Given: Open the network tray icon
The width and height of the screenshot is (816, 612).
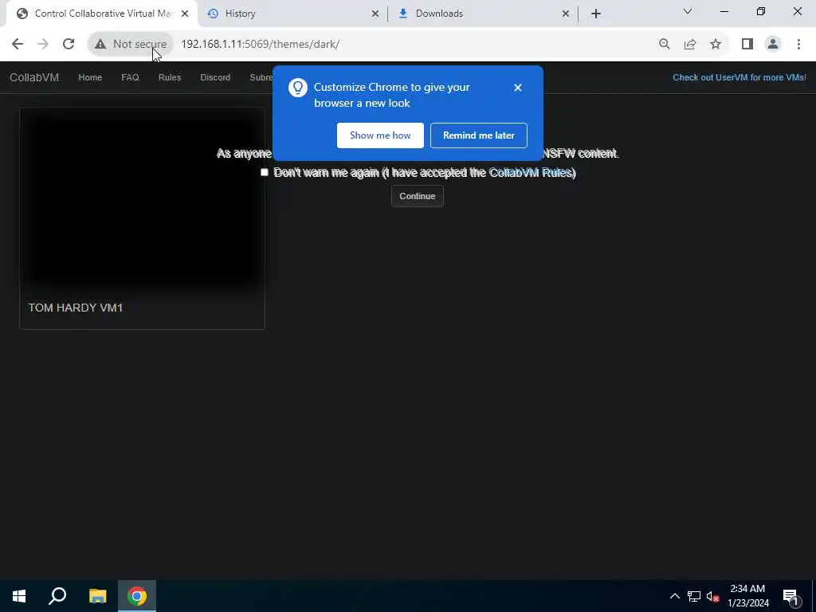Looking at the screenshot, I should pyautogui.click(x=694, y=596).
